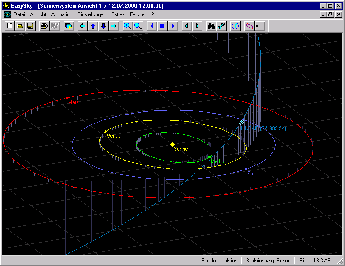Viewport: 345px width, 266px height.
Task: Open search with the binoculars icon
Action: (211, 26)
